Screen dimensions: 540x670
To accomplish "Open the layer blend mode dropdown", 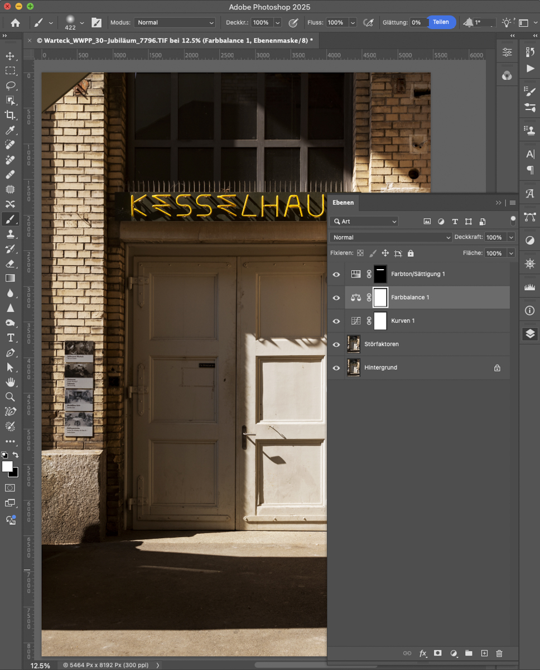I will coord(390,237).
